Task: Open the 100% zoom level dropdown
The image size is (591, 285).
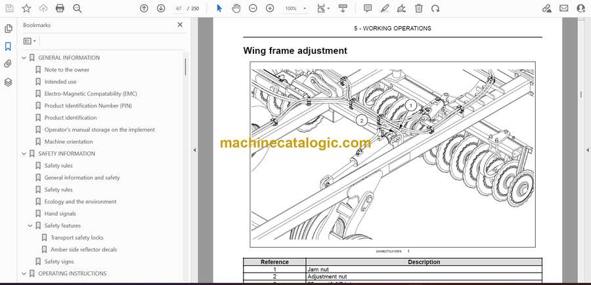Action: [x=296, y=9]
